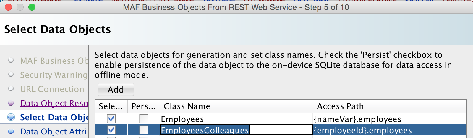Viewport: 473px width, 138px height.
Task: Uncheck the Select checkbox for EmployeesColleagues
Action: (x=111, y=130)
